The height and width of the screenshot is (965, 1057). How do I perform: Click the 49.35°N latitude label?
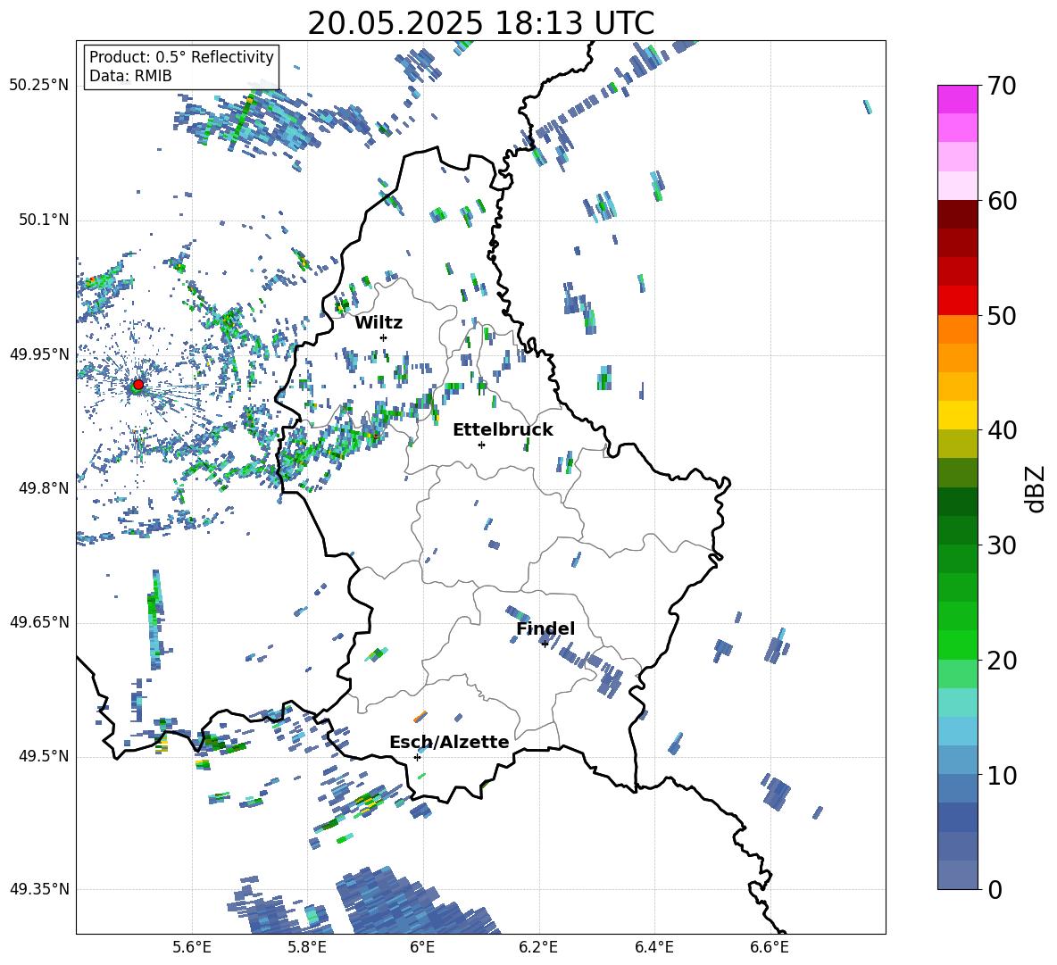pos(39,889)
